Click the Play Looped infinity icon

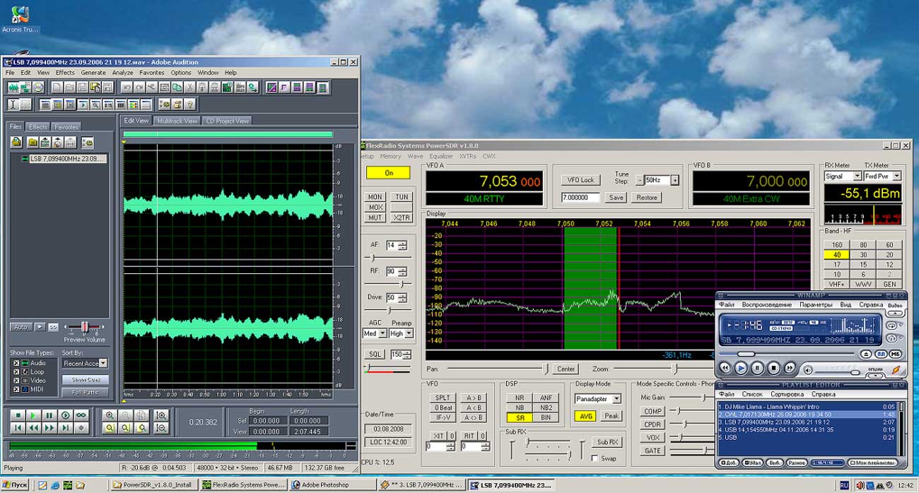point(81,415)
